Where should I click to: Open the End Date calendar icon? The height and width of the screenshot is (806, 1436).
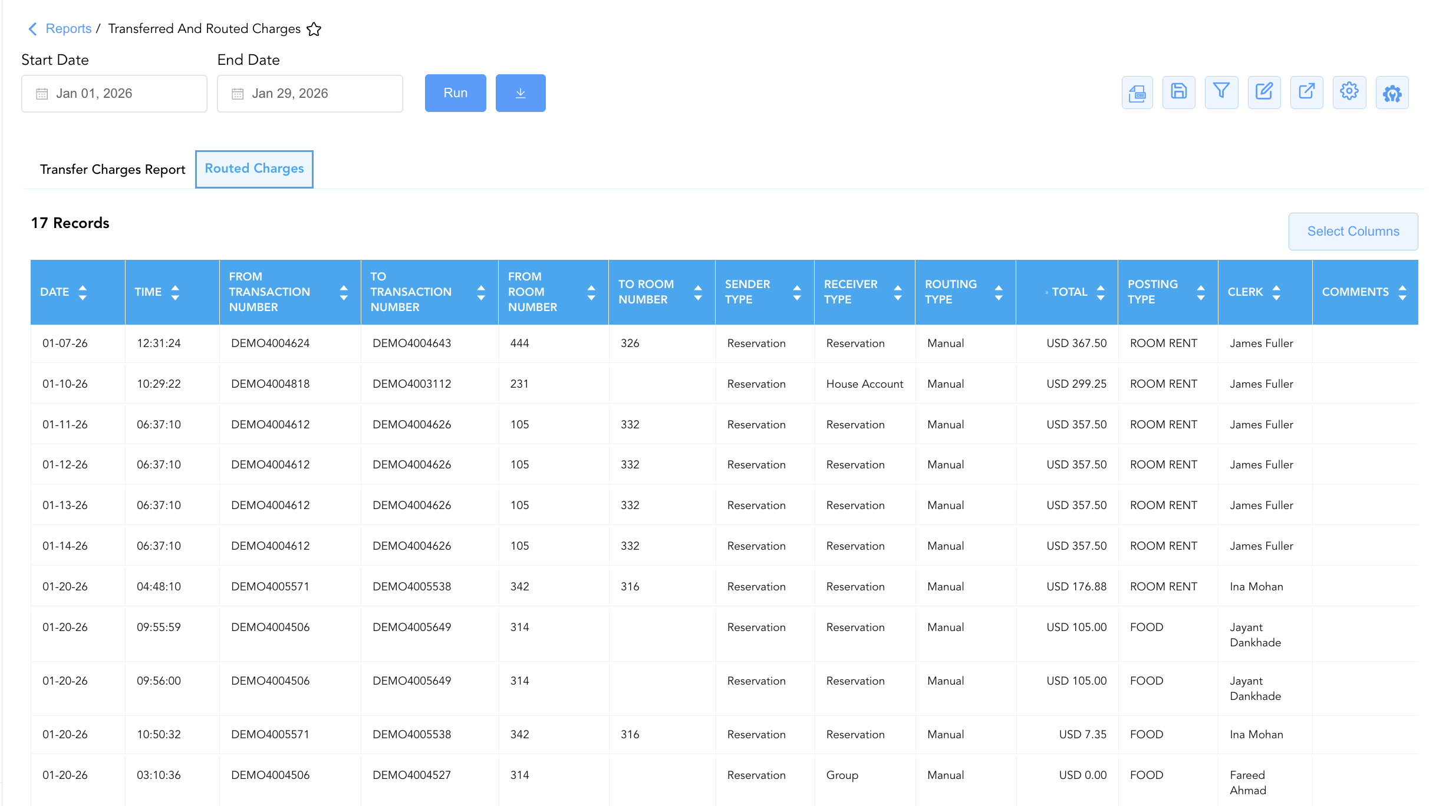[238, 94]
